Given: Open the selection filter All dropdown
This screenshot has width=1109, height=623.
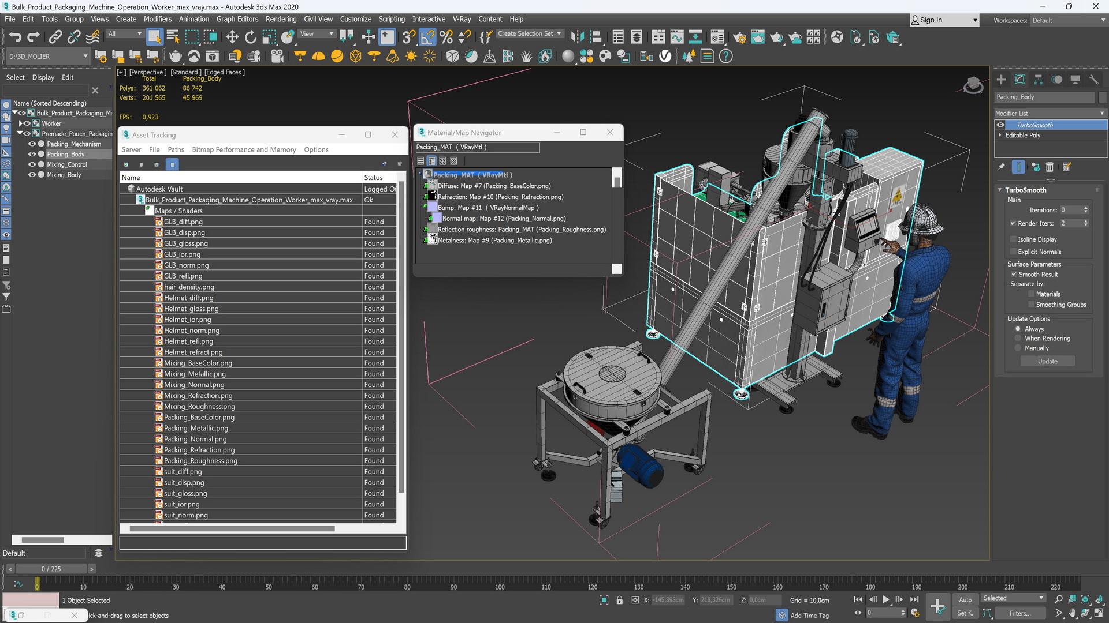Looking at the screenshot, I should (x=124, y=34).
